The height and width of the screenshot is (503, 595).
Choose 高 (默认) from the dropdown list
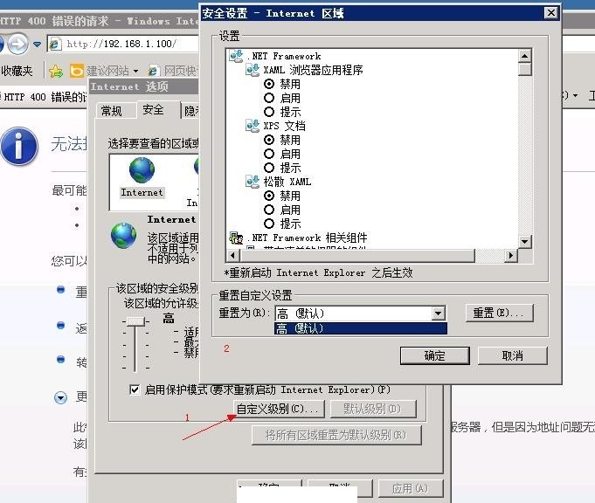(360, 328)
